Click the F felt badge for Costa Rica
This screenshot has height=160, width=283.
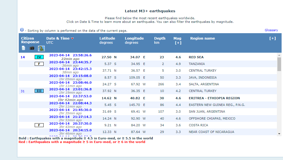[x=39, y=125]
